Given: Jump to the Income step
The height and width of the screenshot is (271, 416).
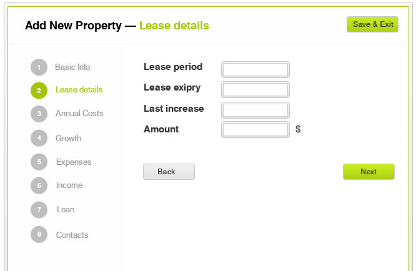Looking at the screenshot, I should pos(69,185).
